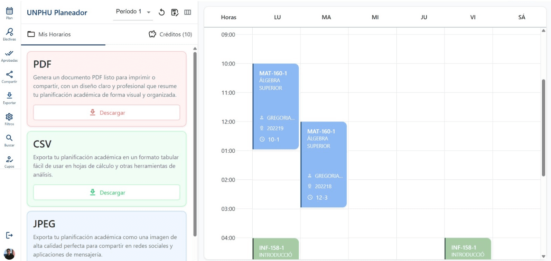Click classroom number 202218
Screen dimensions: 551x261
pos(323,187)
